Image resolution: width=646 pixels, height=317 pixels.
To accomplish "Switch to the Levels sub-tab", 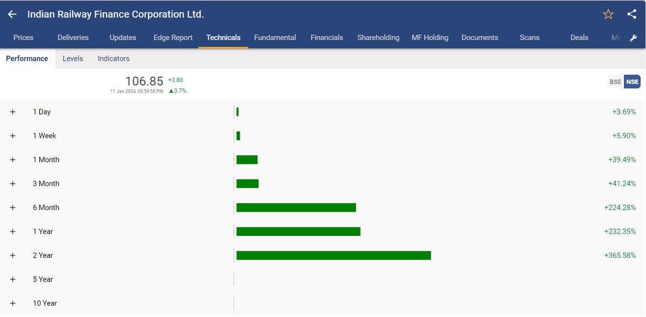I will (73, 59).
